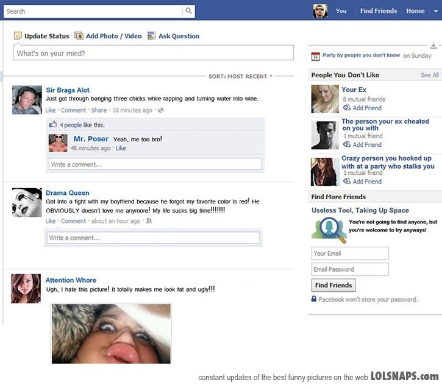Click the friend finder magnifier graphic

point(329,230)
